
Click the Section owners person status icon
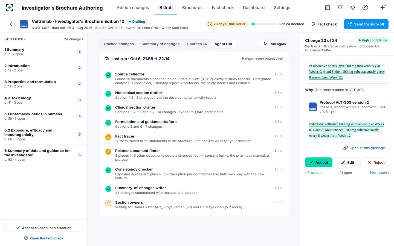[108, 203]
